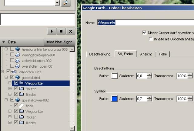Click Tracks folder icon under gosetal-drei
This screenshot has width=194, height=131.
tap(22, 94)
